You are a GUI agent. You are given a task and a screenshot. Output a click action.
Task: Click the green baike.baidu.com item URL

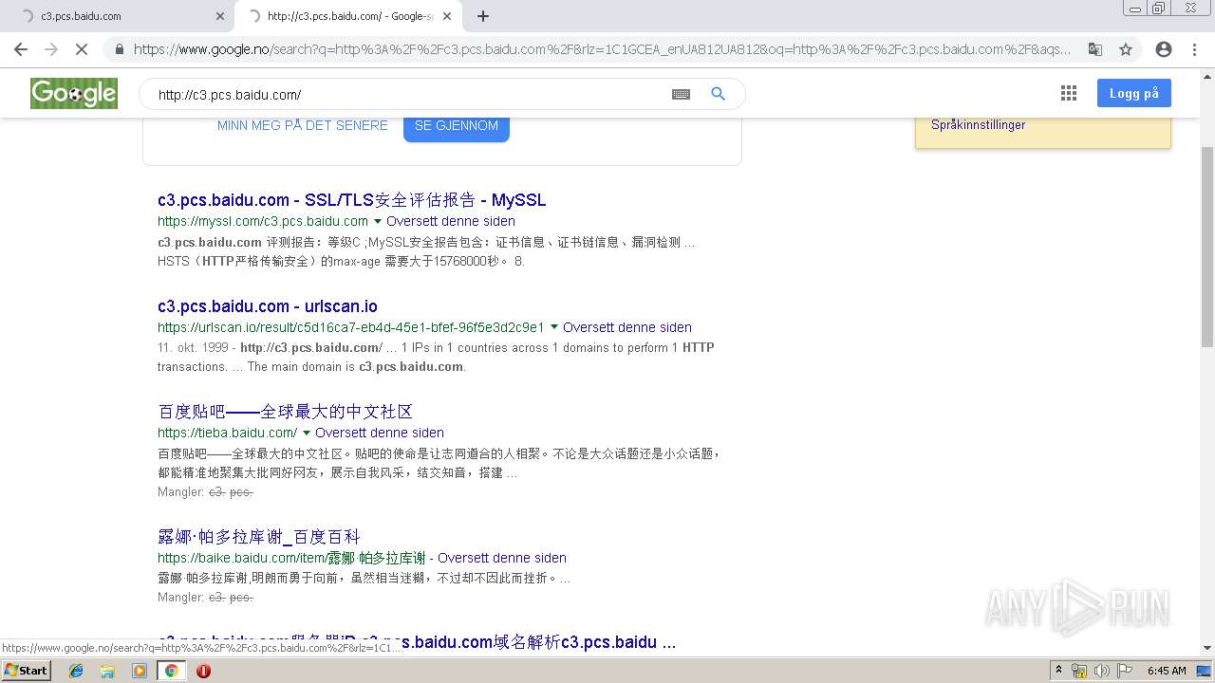coord(291,558)
